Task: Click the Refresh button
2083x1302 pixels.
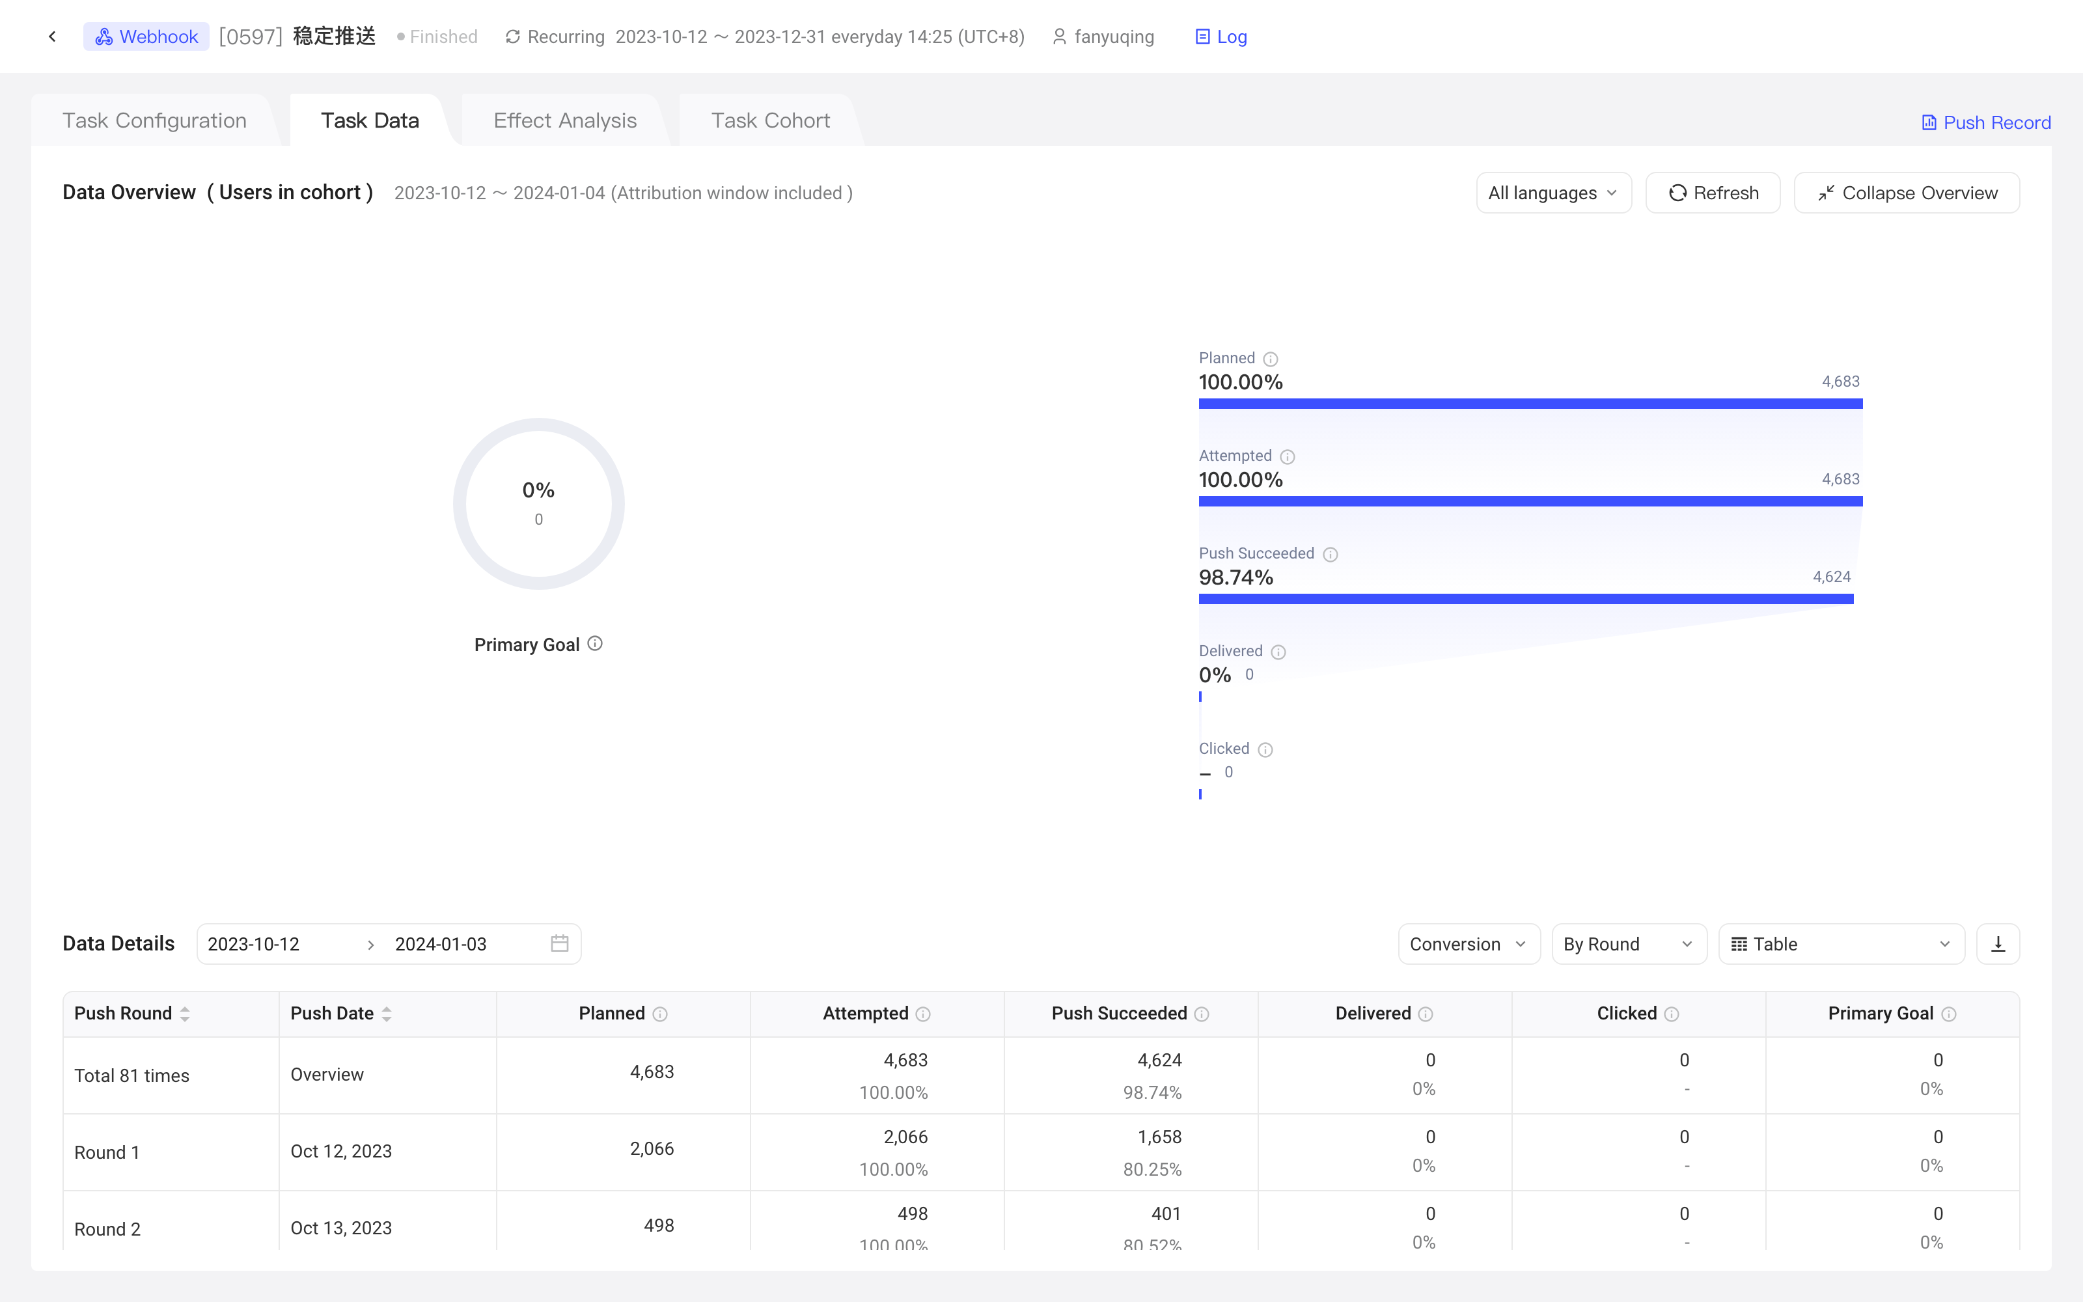Action: tap(1713, 193)
